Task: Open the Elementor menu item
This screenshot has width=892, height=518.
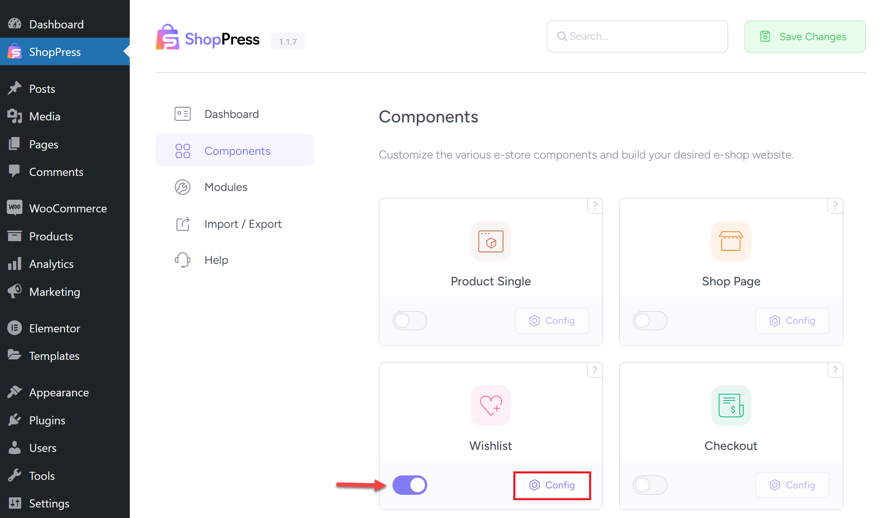Action: tap(55, 328)
